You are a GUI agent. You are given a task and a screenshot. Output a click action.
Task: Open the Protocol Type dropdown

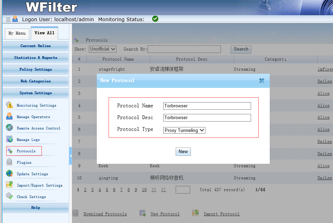[x=184, y=130]
